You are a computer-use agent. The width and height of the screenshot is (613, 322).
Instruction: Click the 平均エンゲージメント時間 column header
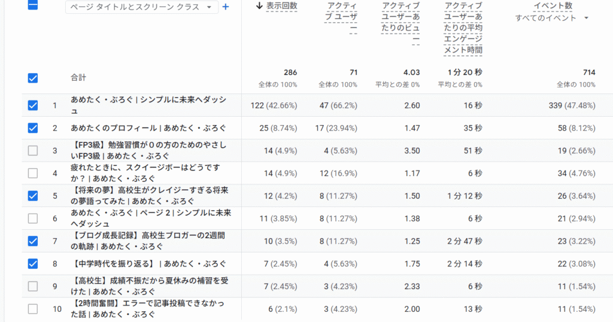pos(463,28)
